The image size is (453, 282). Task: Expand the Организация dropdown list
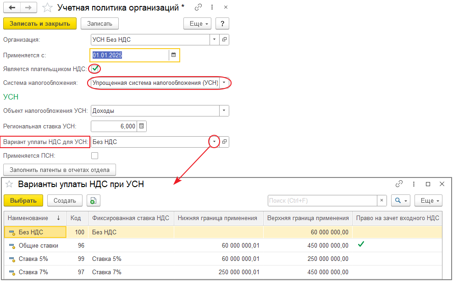pos(214,39)
